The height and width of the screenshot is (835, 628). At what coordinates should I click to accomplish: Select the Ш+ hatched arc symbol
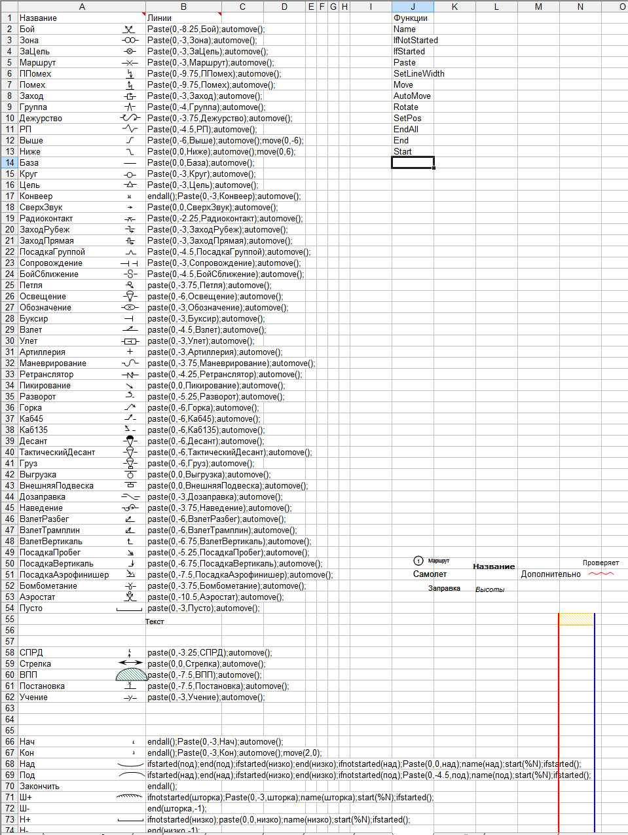(130, 796)
